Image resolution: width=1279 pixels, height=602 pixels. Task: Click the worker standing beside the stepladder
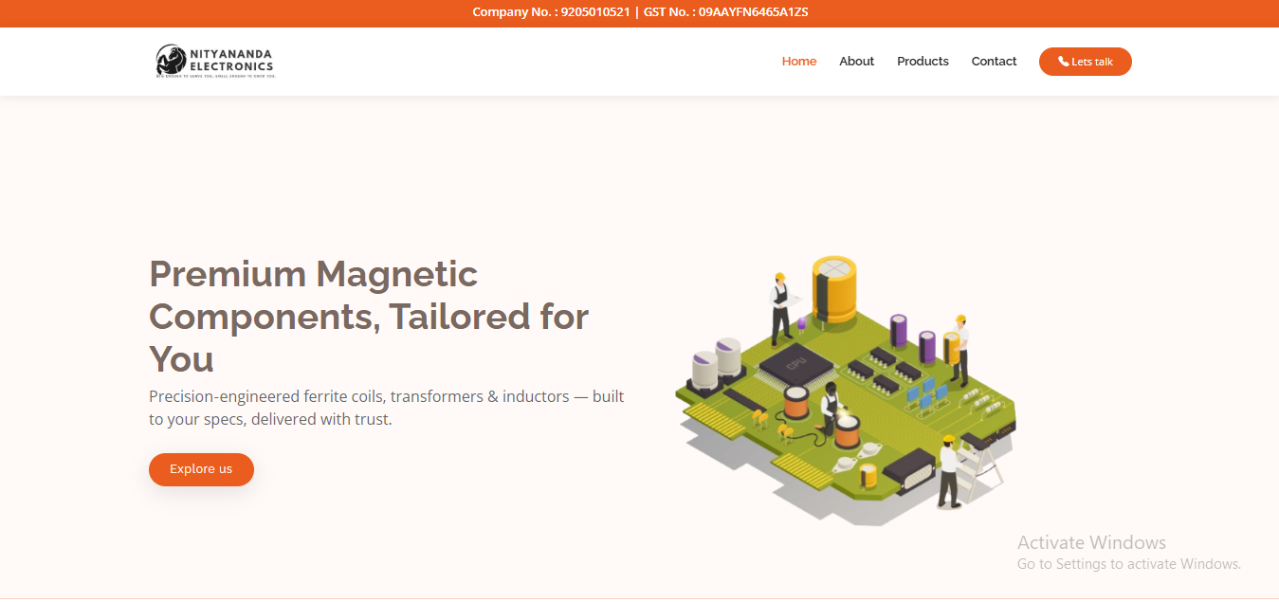coord(947,472)
